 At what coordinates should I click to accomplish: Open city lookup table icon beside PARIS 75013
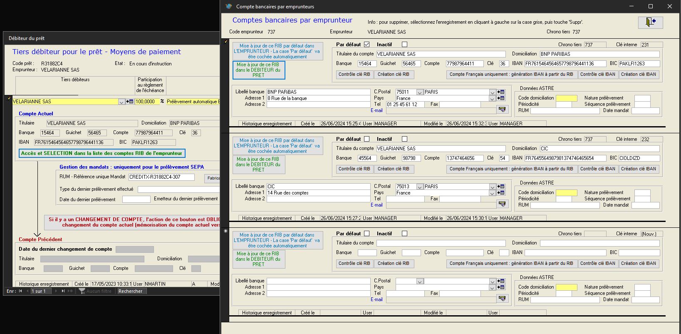pos(501,187)
